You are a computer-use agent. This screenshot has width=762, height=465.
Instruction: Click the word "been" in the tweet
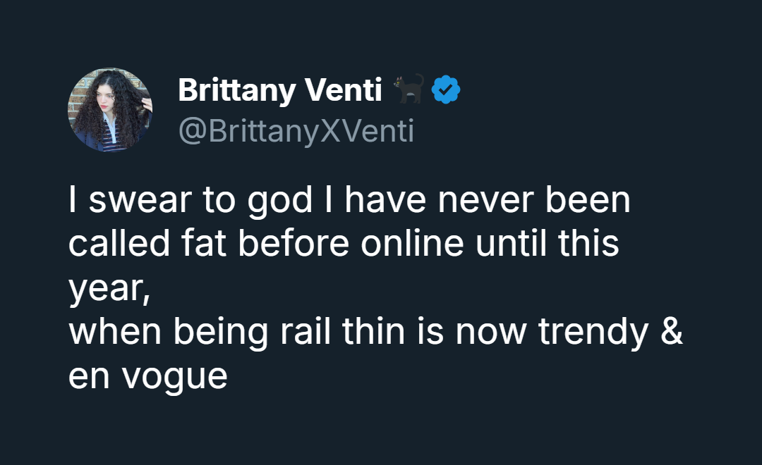(587, 201)
